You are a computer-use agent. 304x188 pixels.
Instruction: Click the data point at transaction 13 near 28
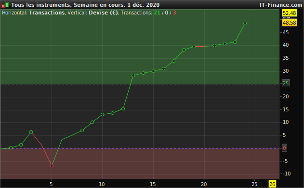pos(133,76)
